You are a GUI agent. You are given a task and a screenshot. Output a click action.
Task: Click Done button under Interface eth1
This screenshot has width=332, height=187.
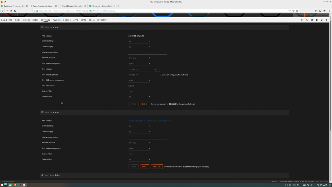(144, 167)
